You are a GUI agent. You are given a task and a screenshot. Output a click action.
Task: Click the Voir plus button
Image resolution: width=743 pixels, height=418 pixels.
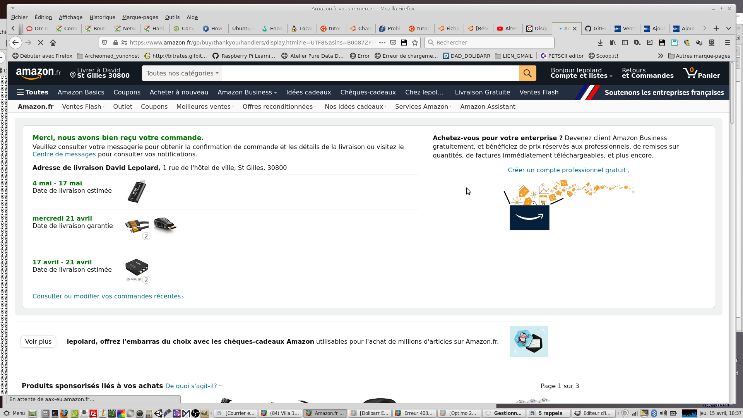click(x=38, y=341)
